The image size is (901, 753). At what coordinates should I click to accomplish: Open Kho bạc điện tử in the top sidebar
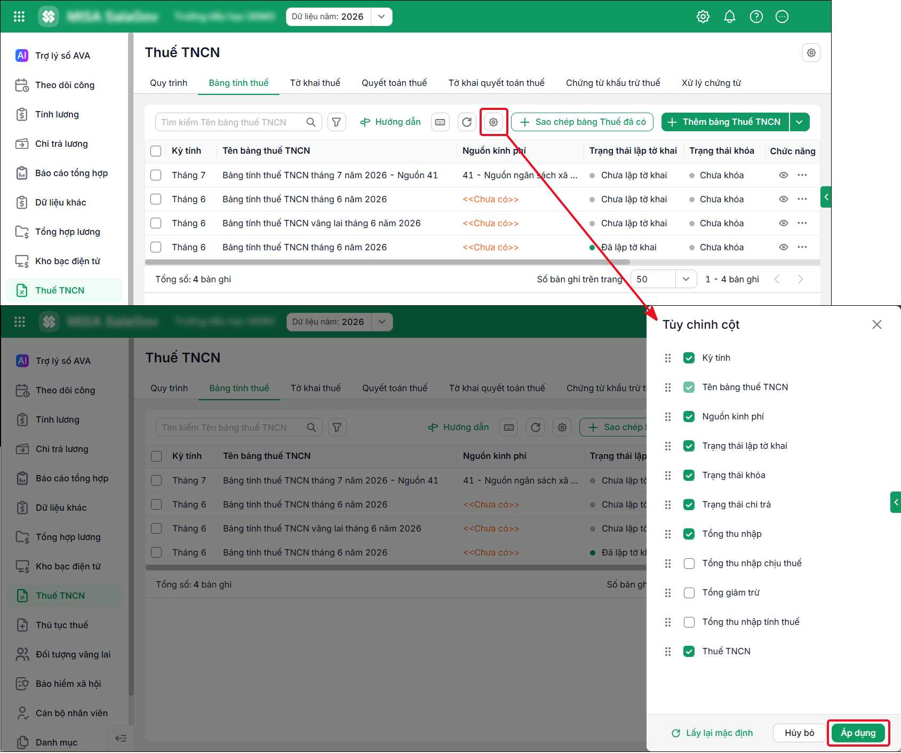pyautogui.click(x=64, y=261)
